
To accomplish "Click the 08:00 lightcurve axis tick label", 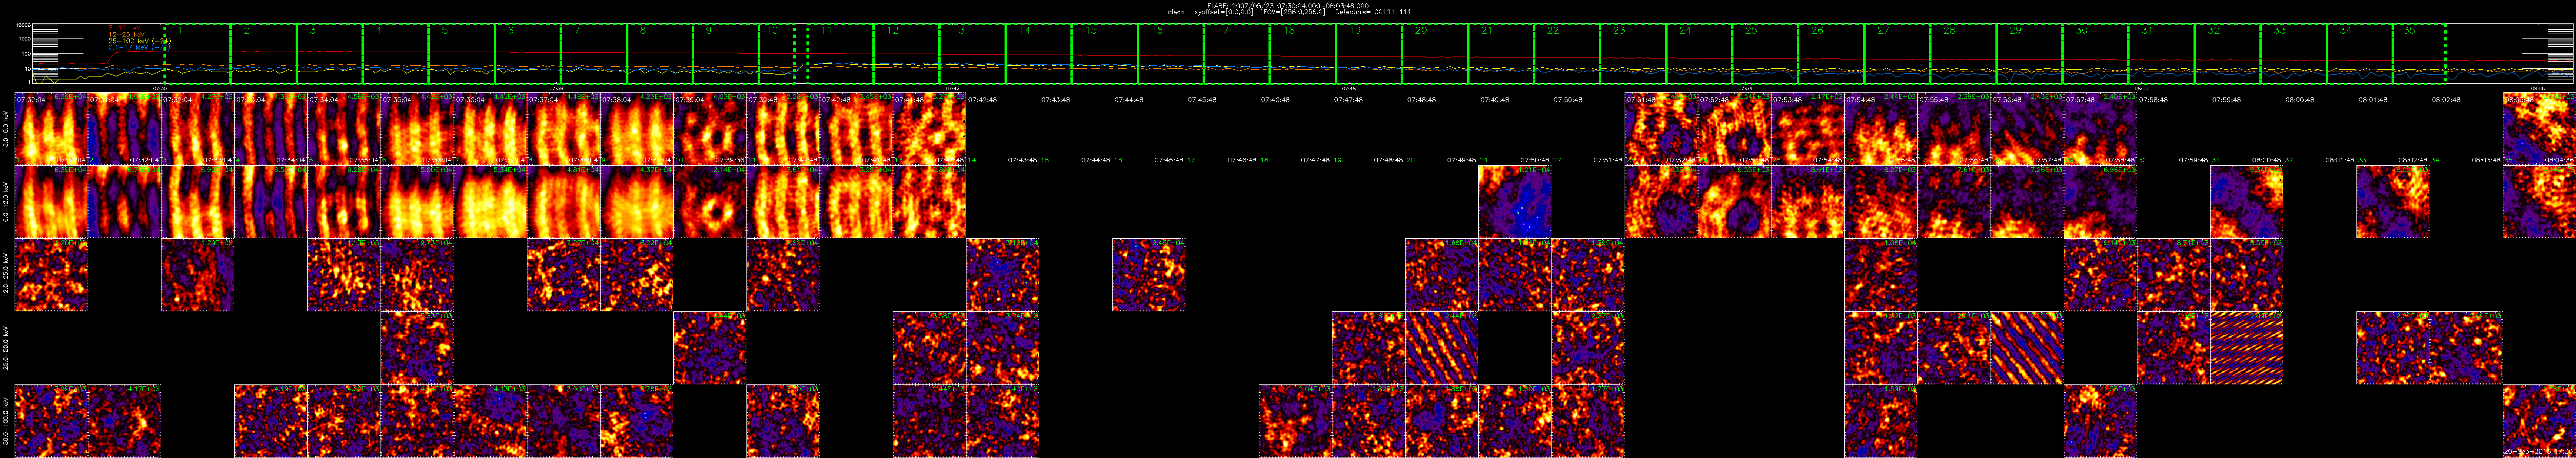I will coord(2141,88).
